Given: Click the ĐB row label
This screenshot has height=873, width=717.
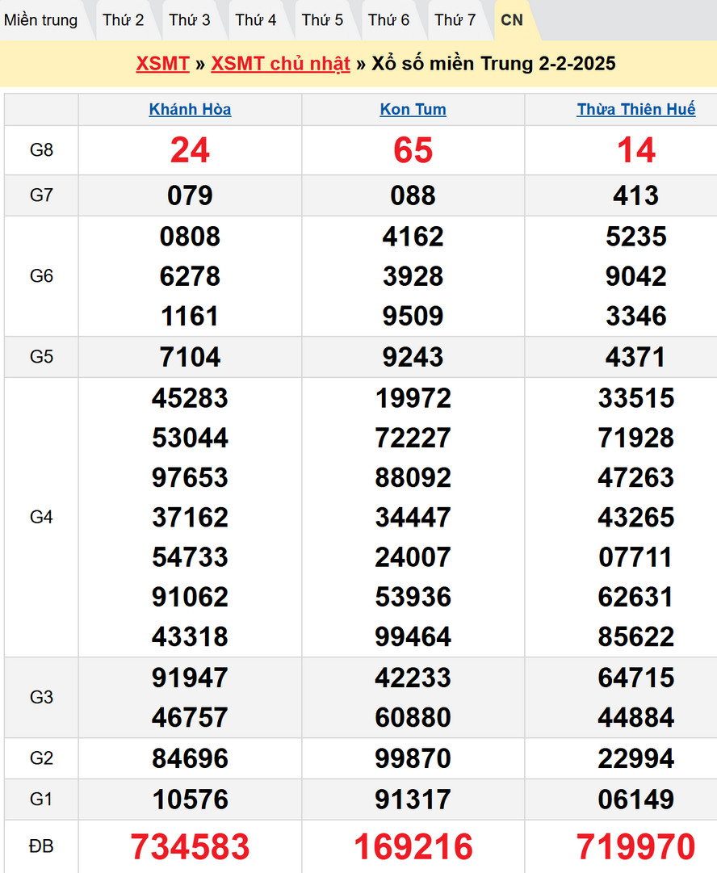Looking at the screenshot, I should [41, 846].
